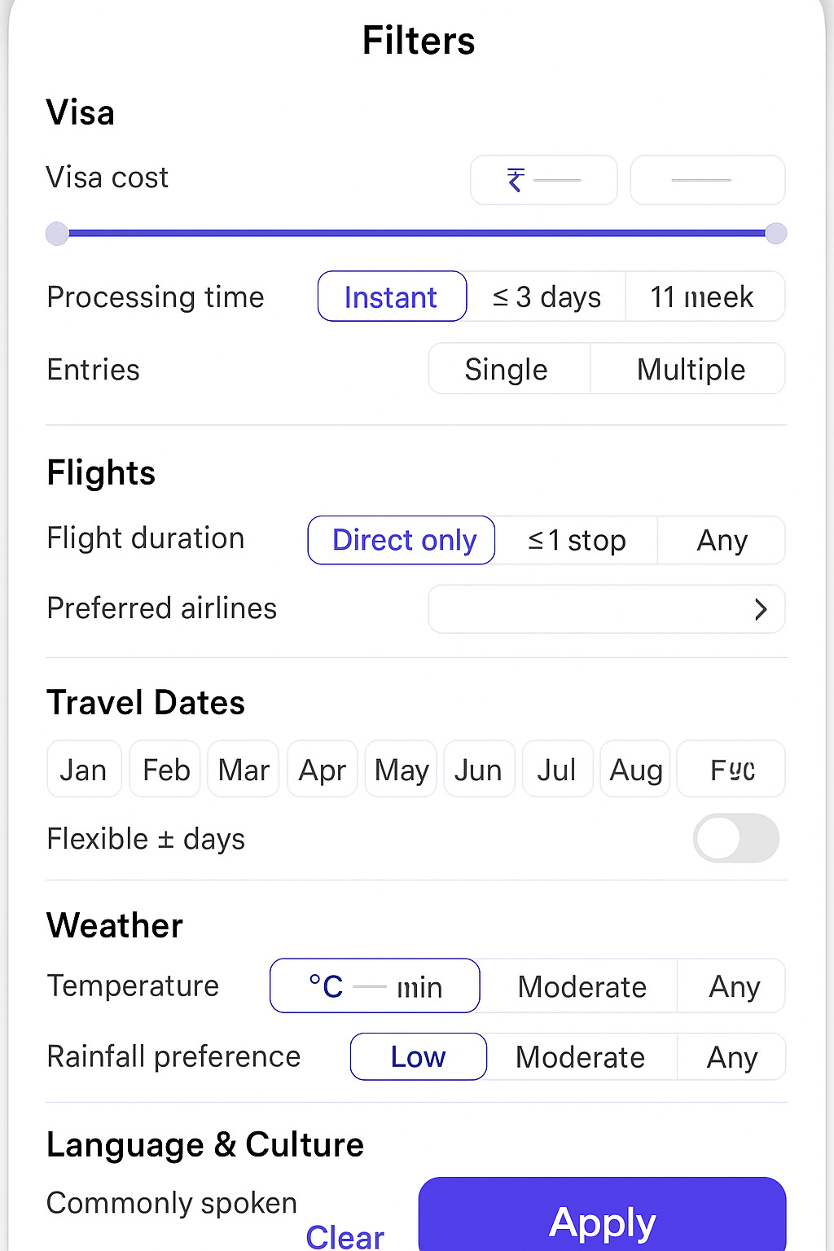Pick May month chip
The width and height of the screenshot is (834, 1251).
coord(401,769)
